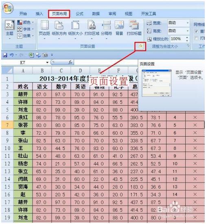Save using the quick access disk icon
Screen dimensions: 206x224
pos(5,55)
